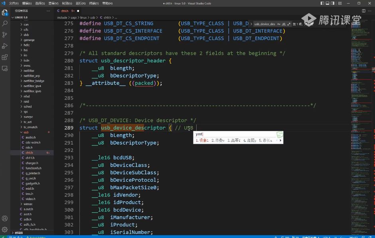Viewport: 375px width, 238px height.
Task: Open the Remote Explorer view
Action: 5,68
